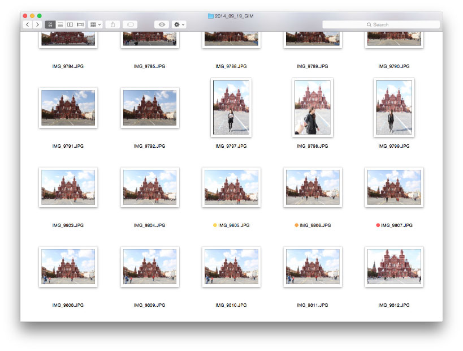Click the red tag dot on IMG_9807.JPG
Image resolution: width=463 pixels, height=351 pixels.
point(378,225)
